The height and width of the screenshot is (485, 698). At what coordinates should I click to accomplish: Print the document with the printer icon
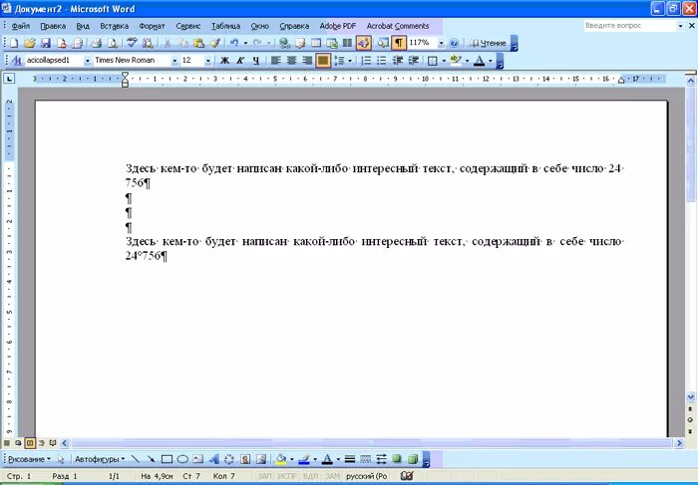[96, 43]
